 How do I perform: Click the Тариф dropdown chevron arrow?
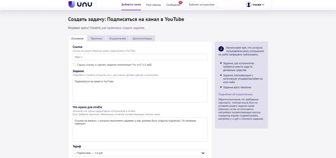pos(203,153)
